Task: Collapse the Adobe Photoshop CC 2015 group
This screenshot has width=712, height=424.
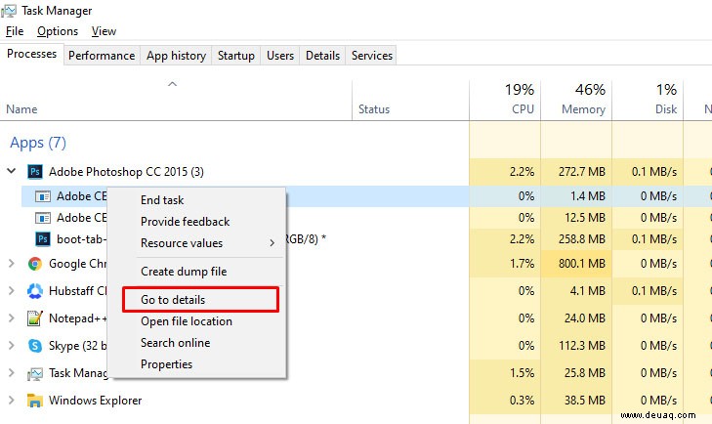Action: 12,171
